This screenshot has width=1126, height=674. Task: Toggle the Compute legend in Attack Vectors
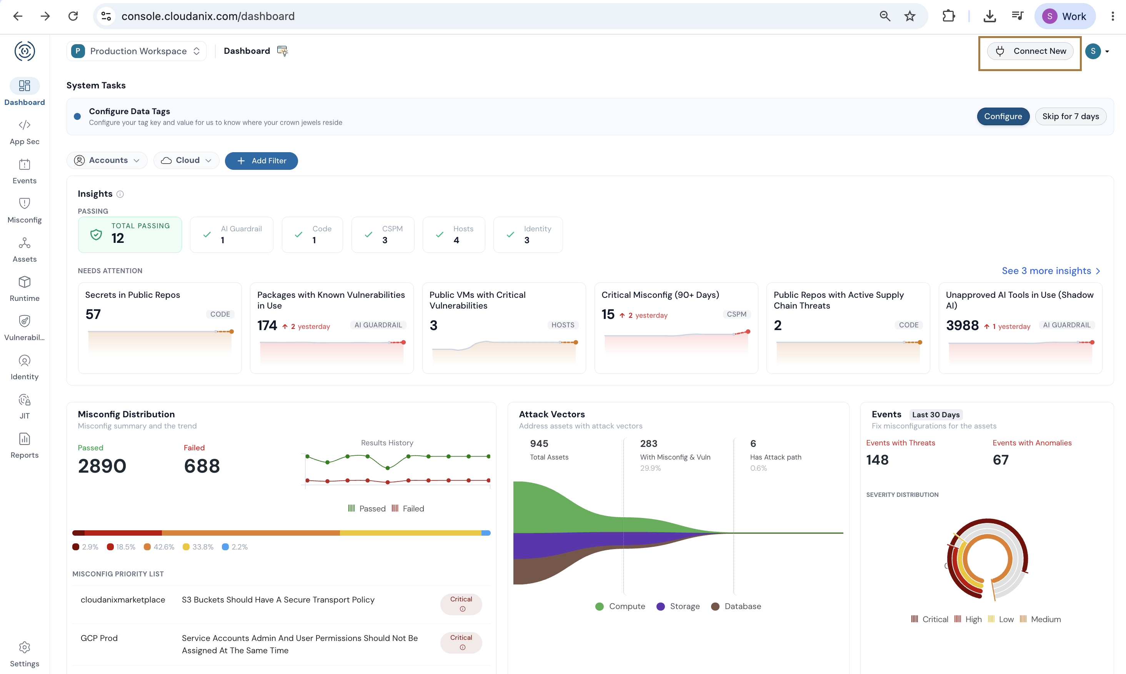[620, 606]
